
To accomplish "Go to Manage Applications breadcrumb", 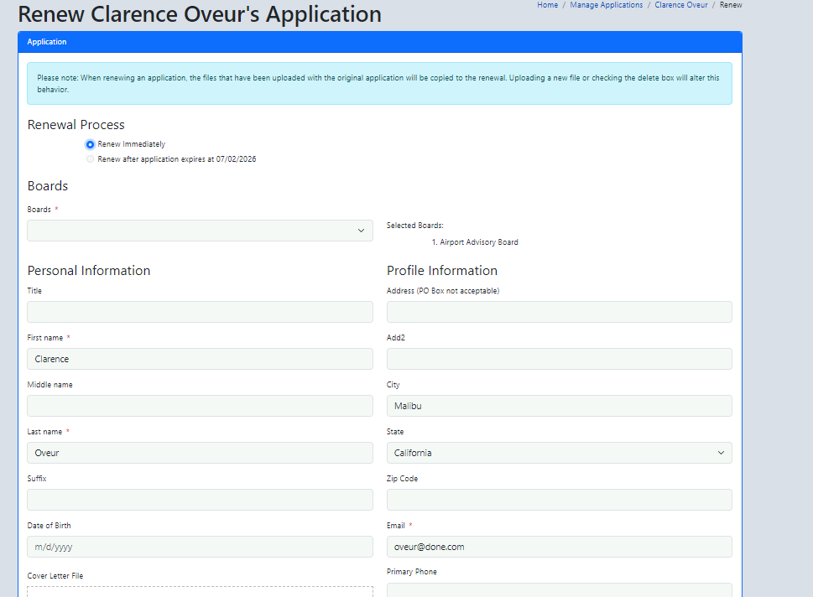I will point(606,5).
